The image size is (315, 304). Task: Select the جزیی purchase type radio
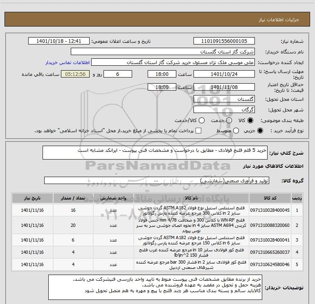pos(260,131)
